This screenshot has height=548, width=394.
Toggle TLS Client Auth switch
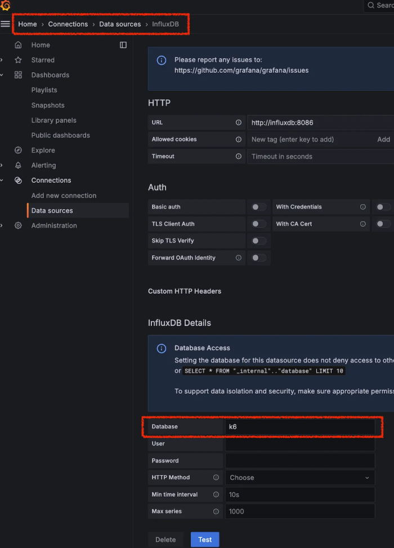click(258, 224)
